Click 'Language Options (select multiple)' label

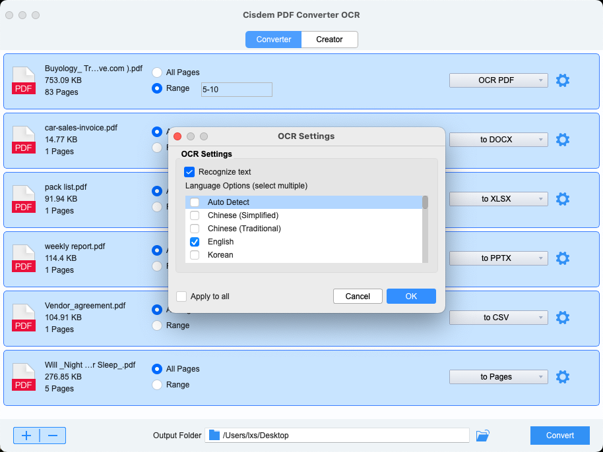(x=246, y=186)
